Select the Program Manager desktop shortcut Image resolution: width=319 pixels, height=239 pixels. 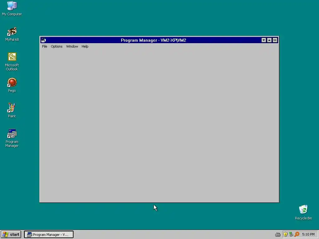tap(12, 138)
